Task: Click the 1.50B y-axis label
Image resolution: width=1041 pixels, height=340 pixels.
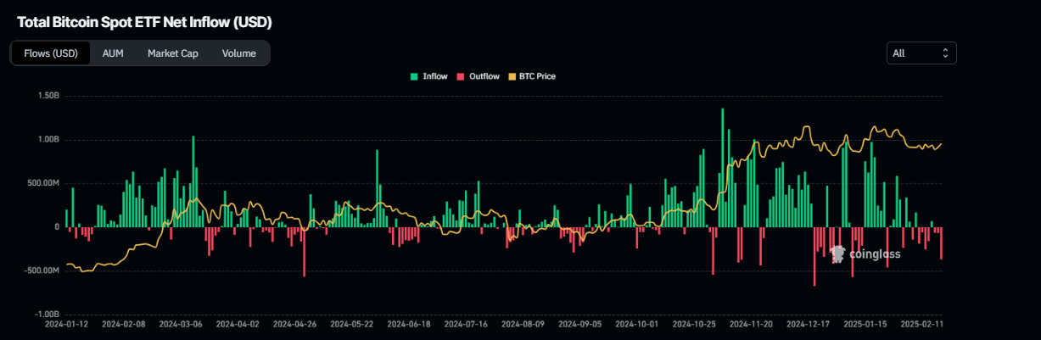Action: [x=48, y=97]
